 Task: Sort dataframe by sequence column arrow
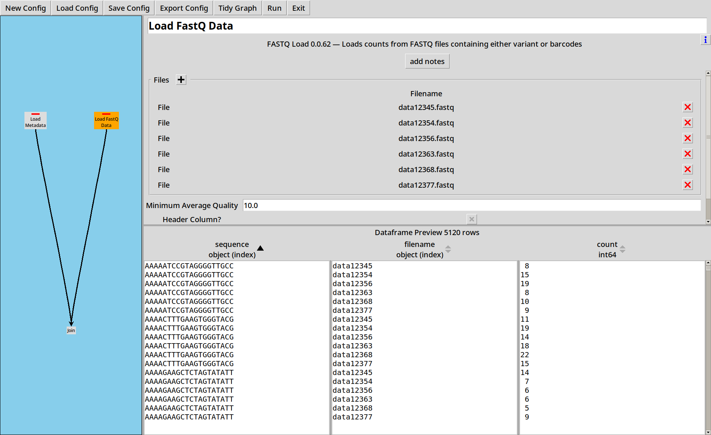coord(260,248)
